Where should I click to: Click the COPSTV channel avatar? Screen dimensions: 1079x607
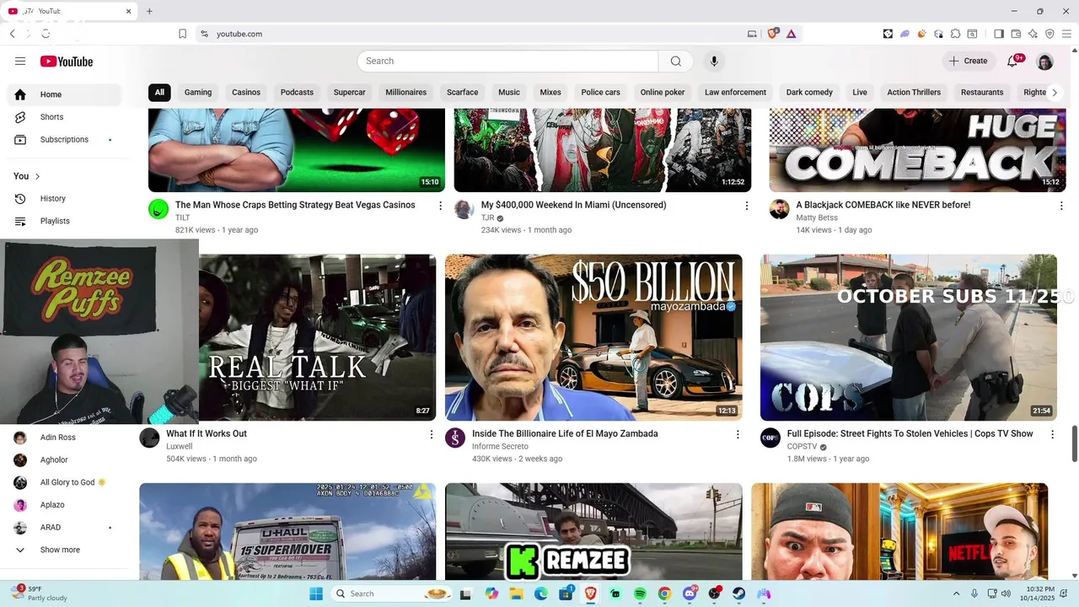pyautogui.click(x=770, y=438)
